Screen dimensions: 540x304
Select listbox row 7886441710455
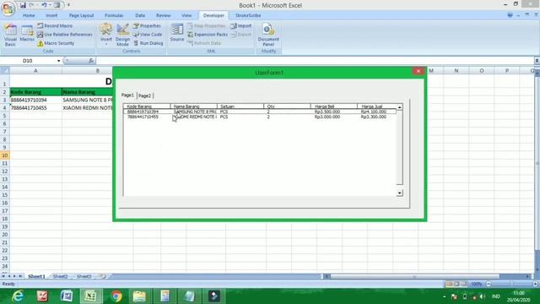[260, 117]
